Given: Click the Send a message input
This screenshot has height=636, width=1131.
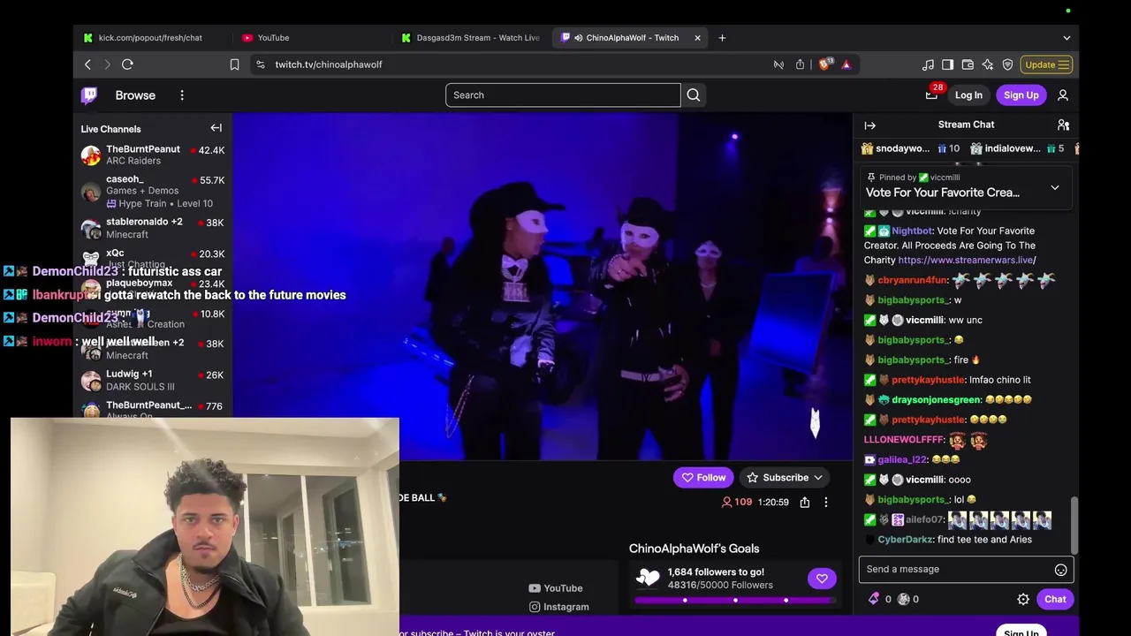Looking at the screenshot, I should point(958,570).
